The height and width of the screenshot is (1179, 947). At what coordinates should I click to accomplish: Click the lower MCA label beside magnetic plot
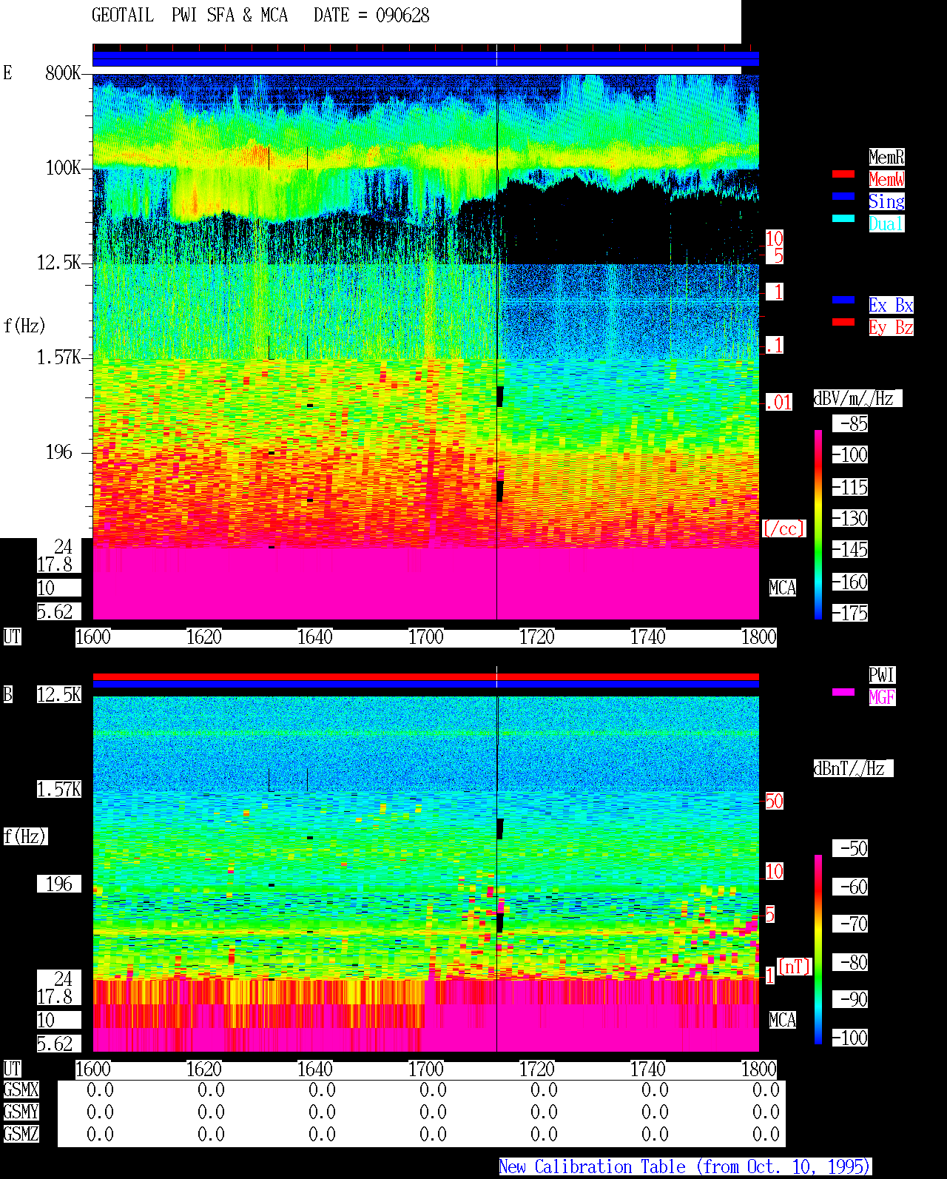point(783,1021)
